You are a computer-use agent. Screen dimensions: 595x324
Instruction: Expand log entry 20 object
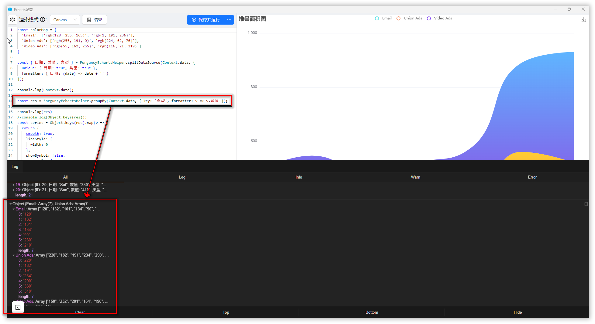(14, 190)
